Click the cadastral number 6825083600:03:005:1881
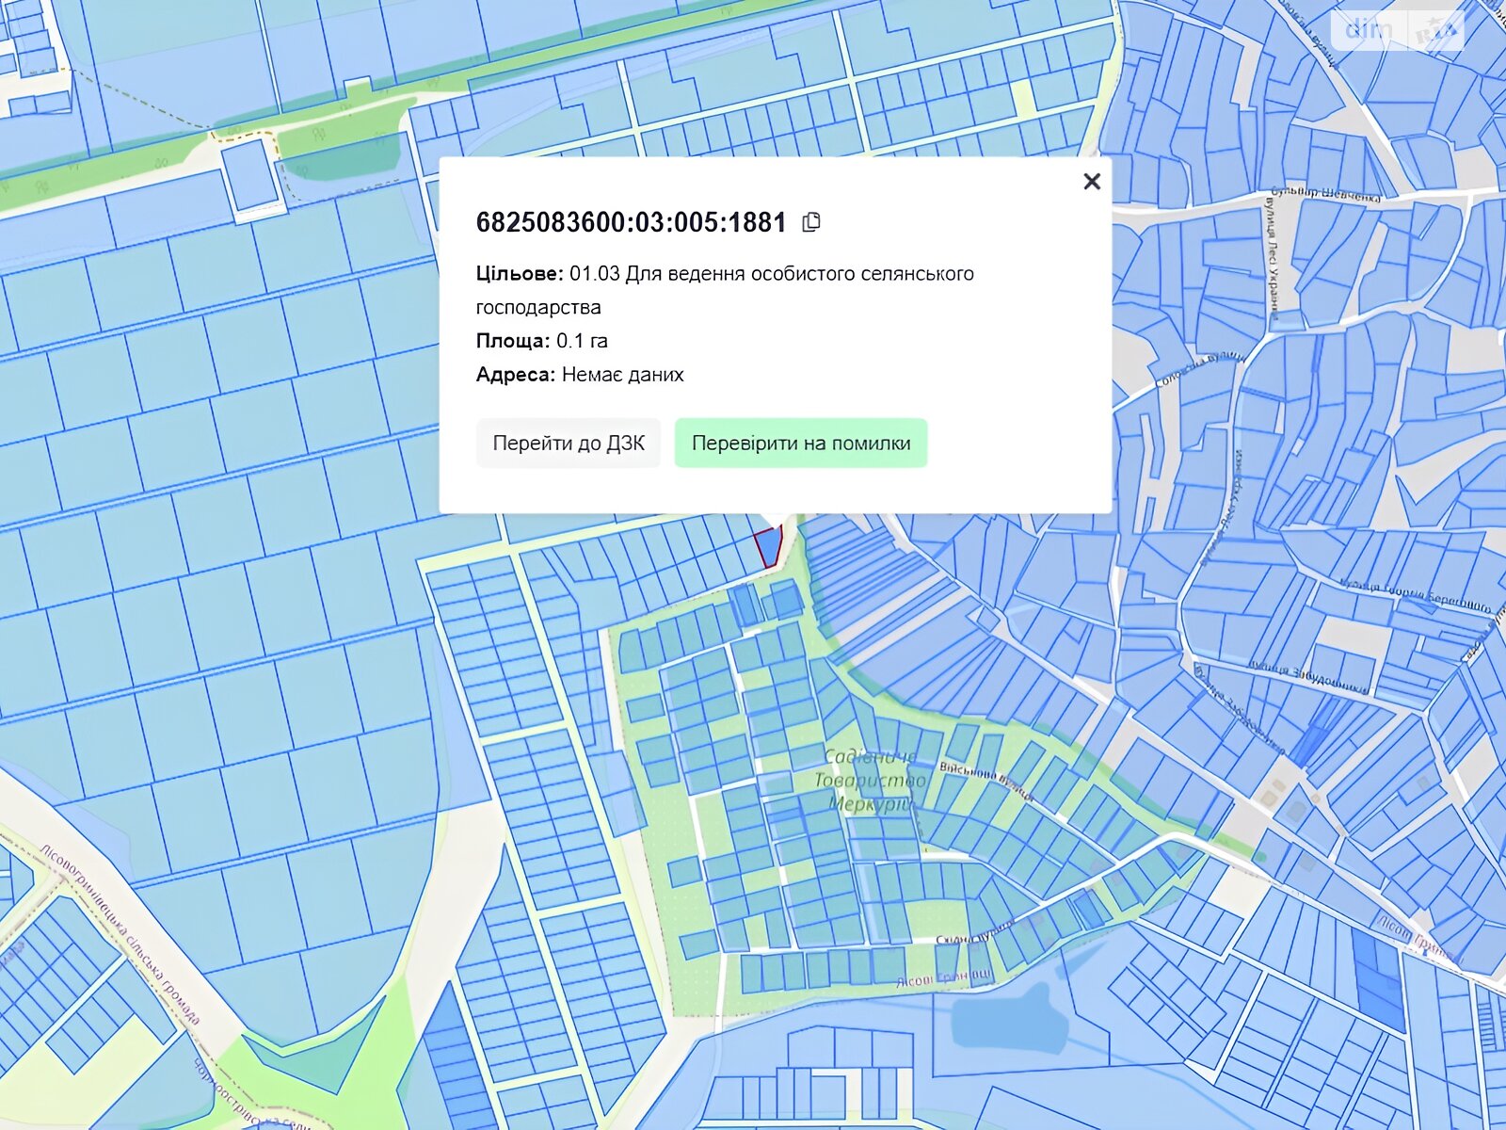The width and height of the screenshot is (1506, 1130). pyautogui.click(x=631, y=222)
